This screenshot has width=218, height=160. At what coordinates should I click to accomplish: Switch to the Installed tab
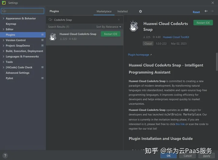coord(122,12)
